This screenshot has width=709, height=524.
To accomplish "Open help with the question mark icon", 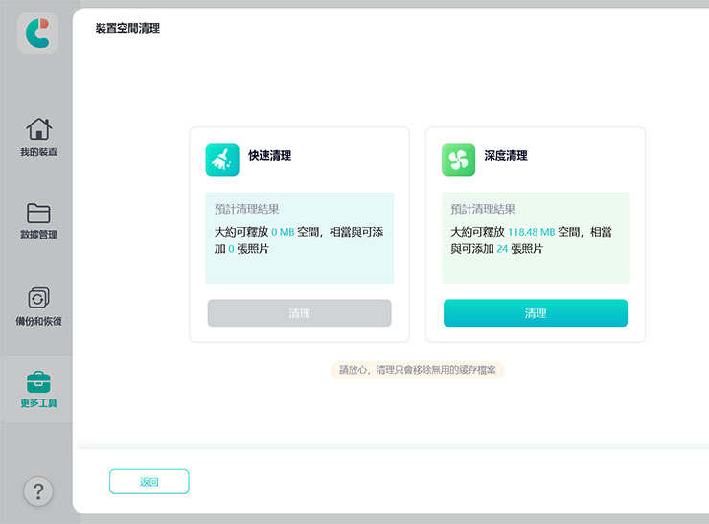I will coord(38,491).
